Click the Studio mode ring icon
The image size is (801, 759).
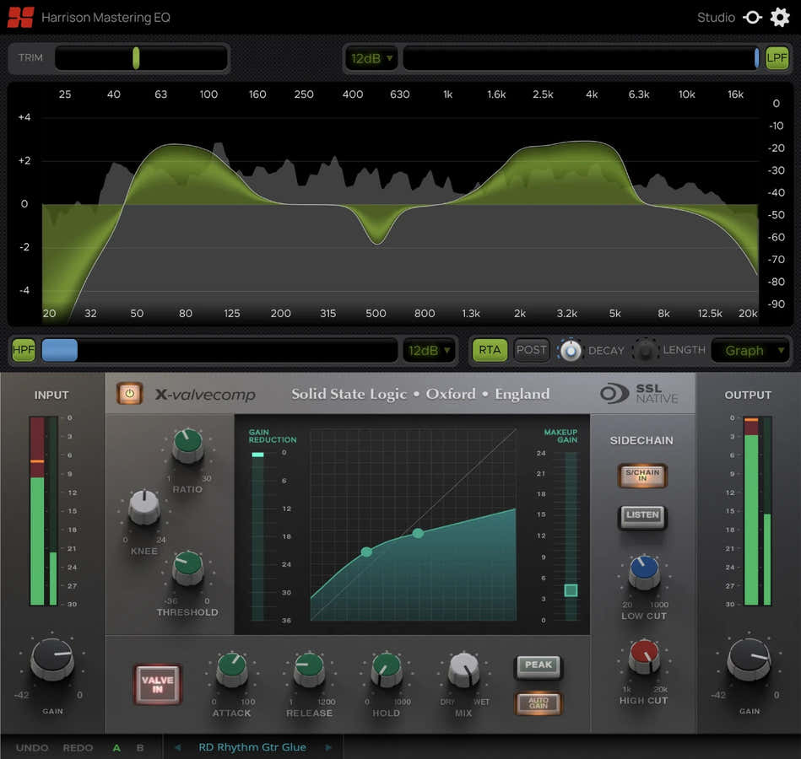(x=753, y=18)
